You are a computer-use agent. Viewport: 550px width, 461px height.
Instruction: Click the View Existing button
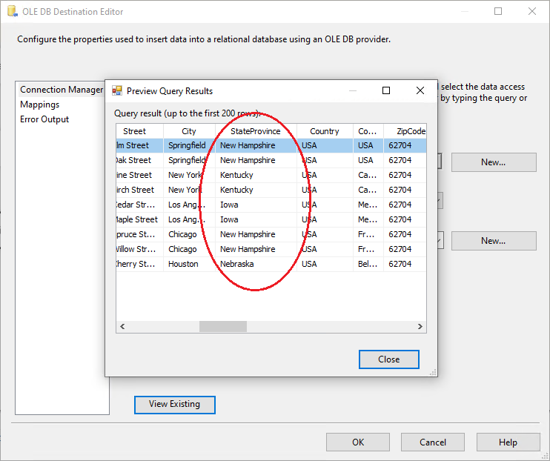coord(174,404)
